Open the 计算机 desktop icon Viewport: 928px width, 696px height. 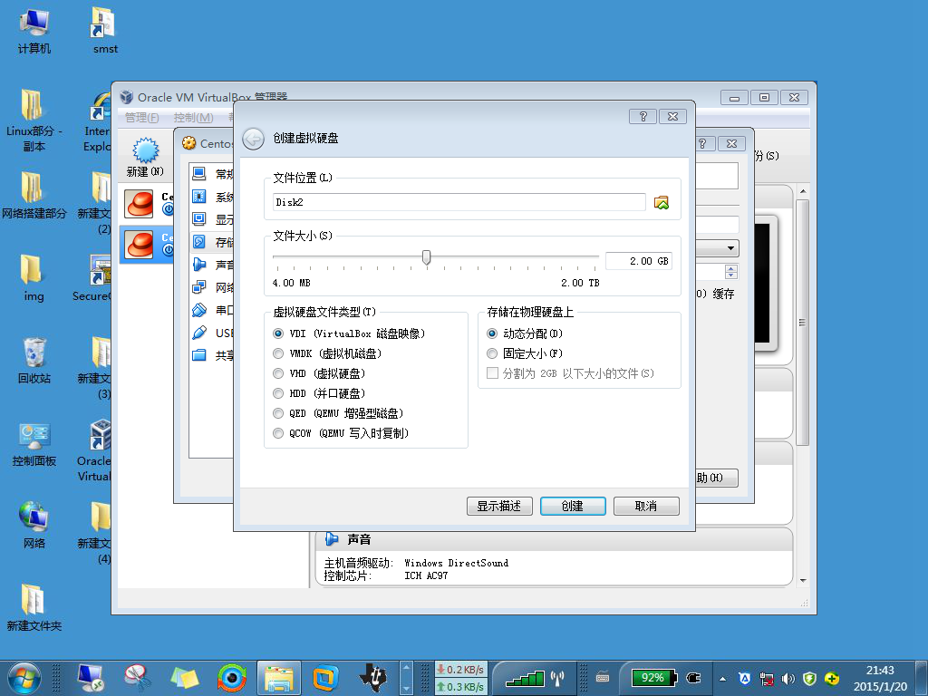[34, 31]
